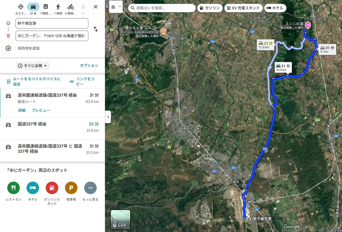Click 目的地を追加 label
The width and height of the screenshot is (342, 232).
[29, 48]
